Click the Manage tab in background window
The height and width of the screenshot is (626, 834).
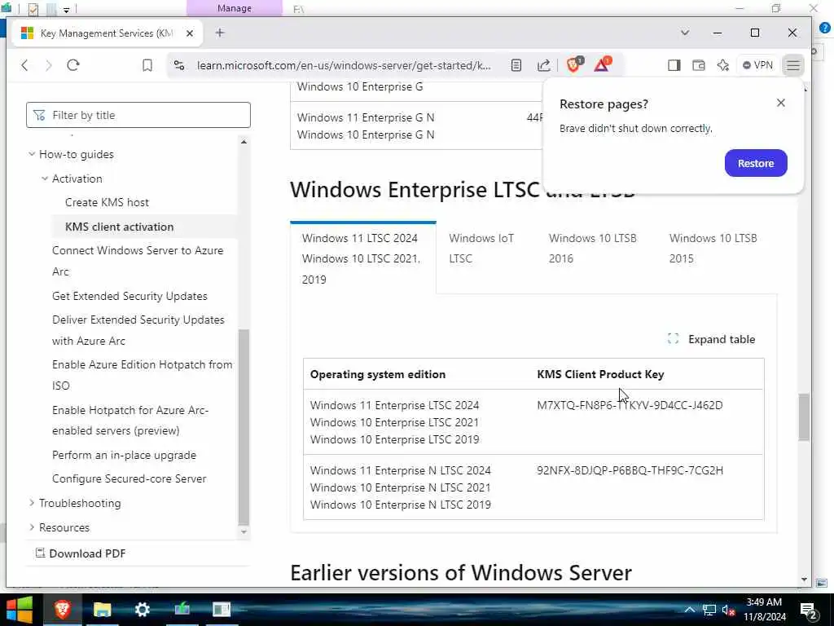tap(234, 8)
